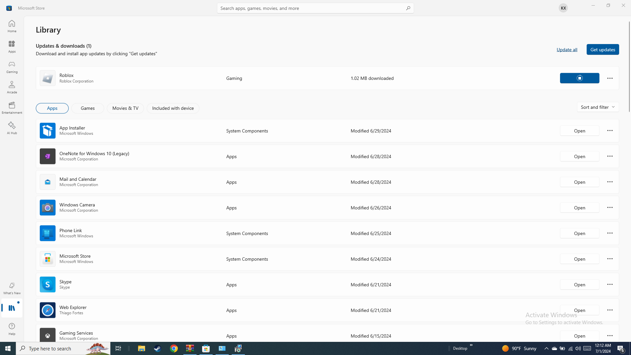The width and height of the screenshot is (631, 355).
Task: Open more options for Gaming Services
Action: pyautogui.click(x=610, y=336)
